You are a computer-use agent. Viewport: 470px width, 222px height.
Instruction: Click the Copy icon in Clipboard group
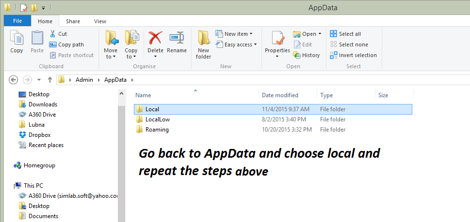click(x=16, y=42)
